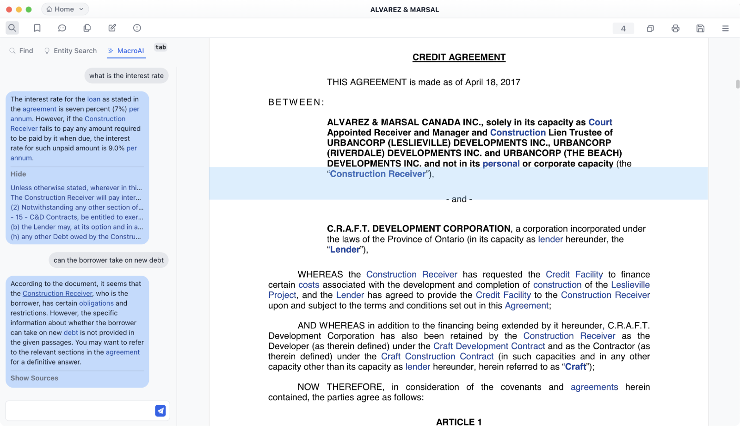Click 'costs' link in WHEREAS paragraph

click(308, 284)
